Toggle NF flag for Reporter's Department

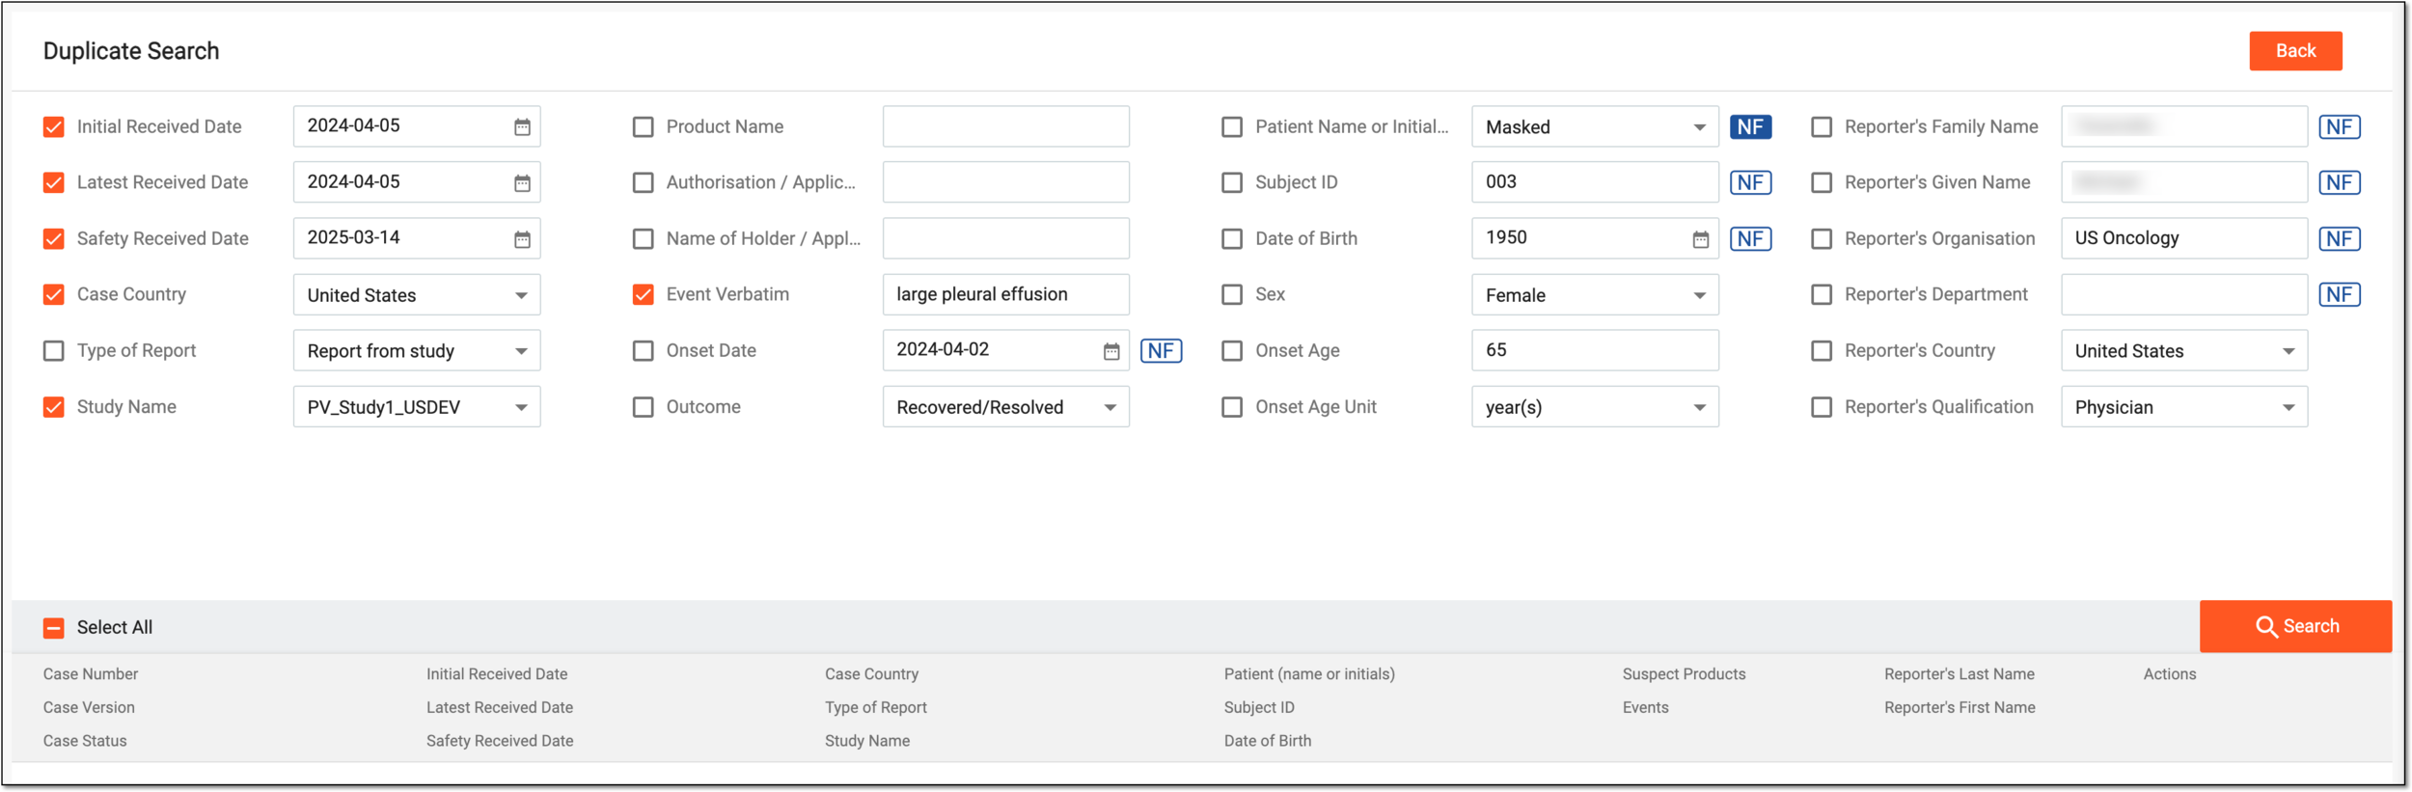(x=2341, y=294)
